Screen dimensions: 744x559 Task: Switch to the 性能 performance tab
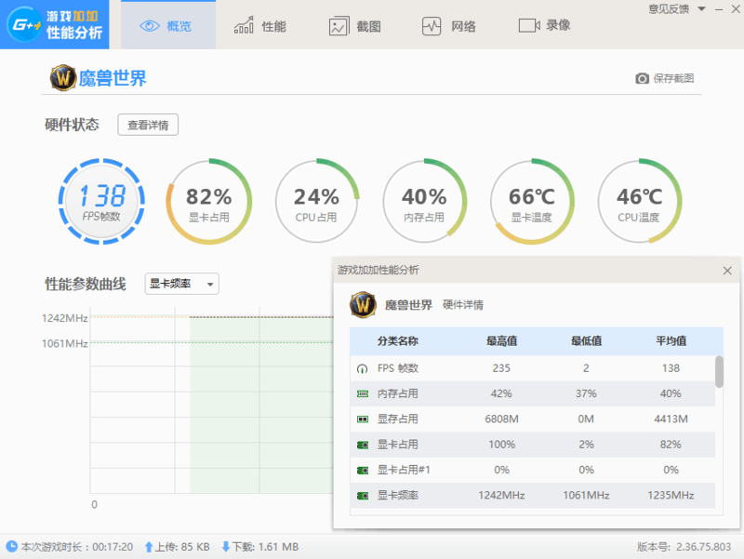(259, 25)
